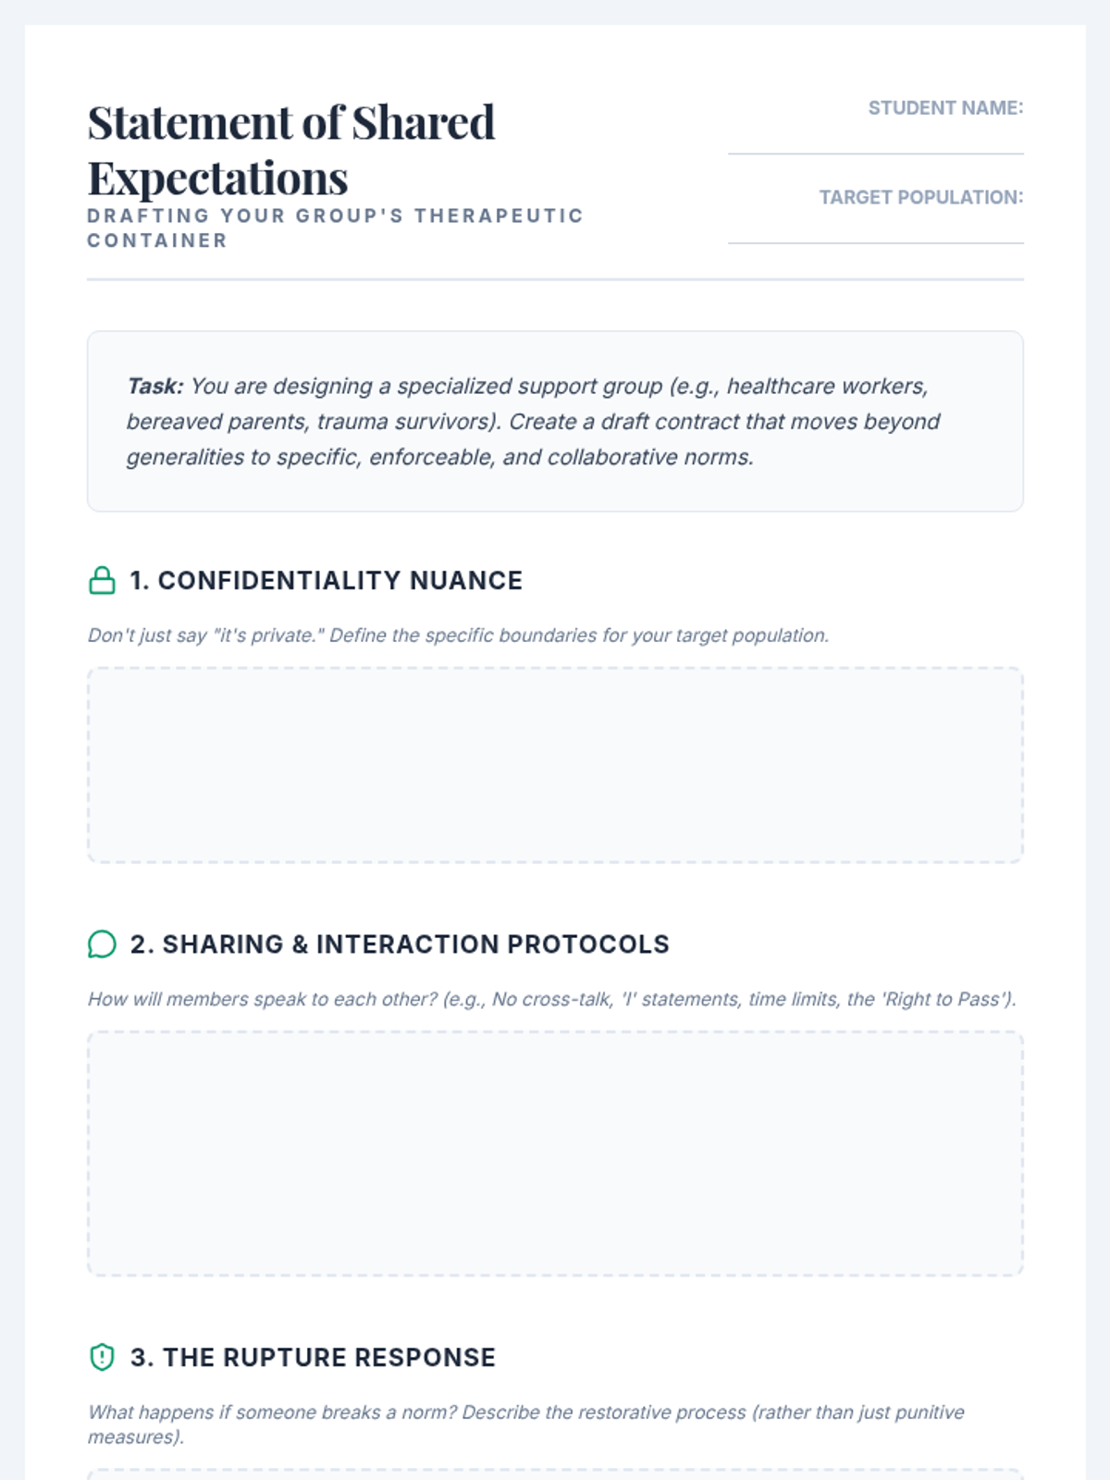Click the shield alert icon for Rupture Response
Viewport: 1110px width, 1480px height.
(102, 1357)
